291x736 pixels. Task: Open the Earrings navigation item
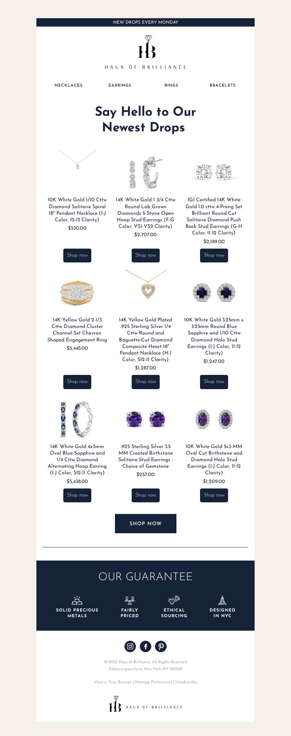(120, 85)
